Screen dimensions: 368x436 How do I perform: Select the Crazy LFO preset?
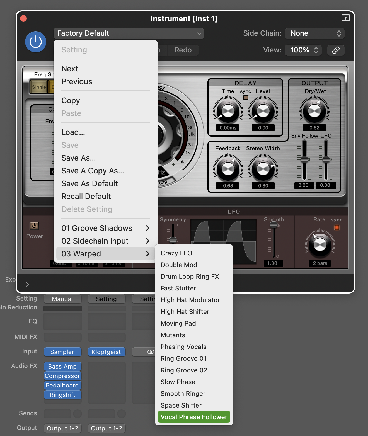click(194, 253)
